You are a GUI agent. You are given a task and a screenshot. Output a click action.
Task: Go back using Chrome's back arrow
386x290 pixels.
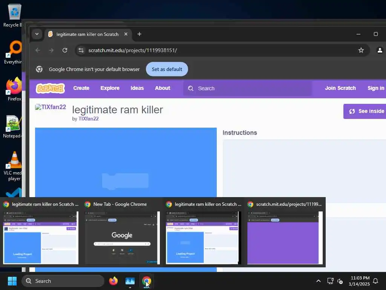(38, 50)
